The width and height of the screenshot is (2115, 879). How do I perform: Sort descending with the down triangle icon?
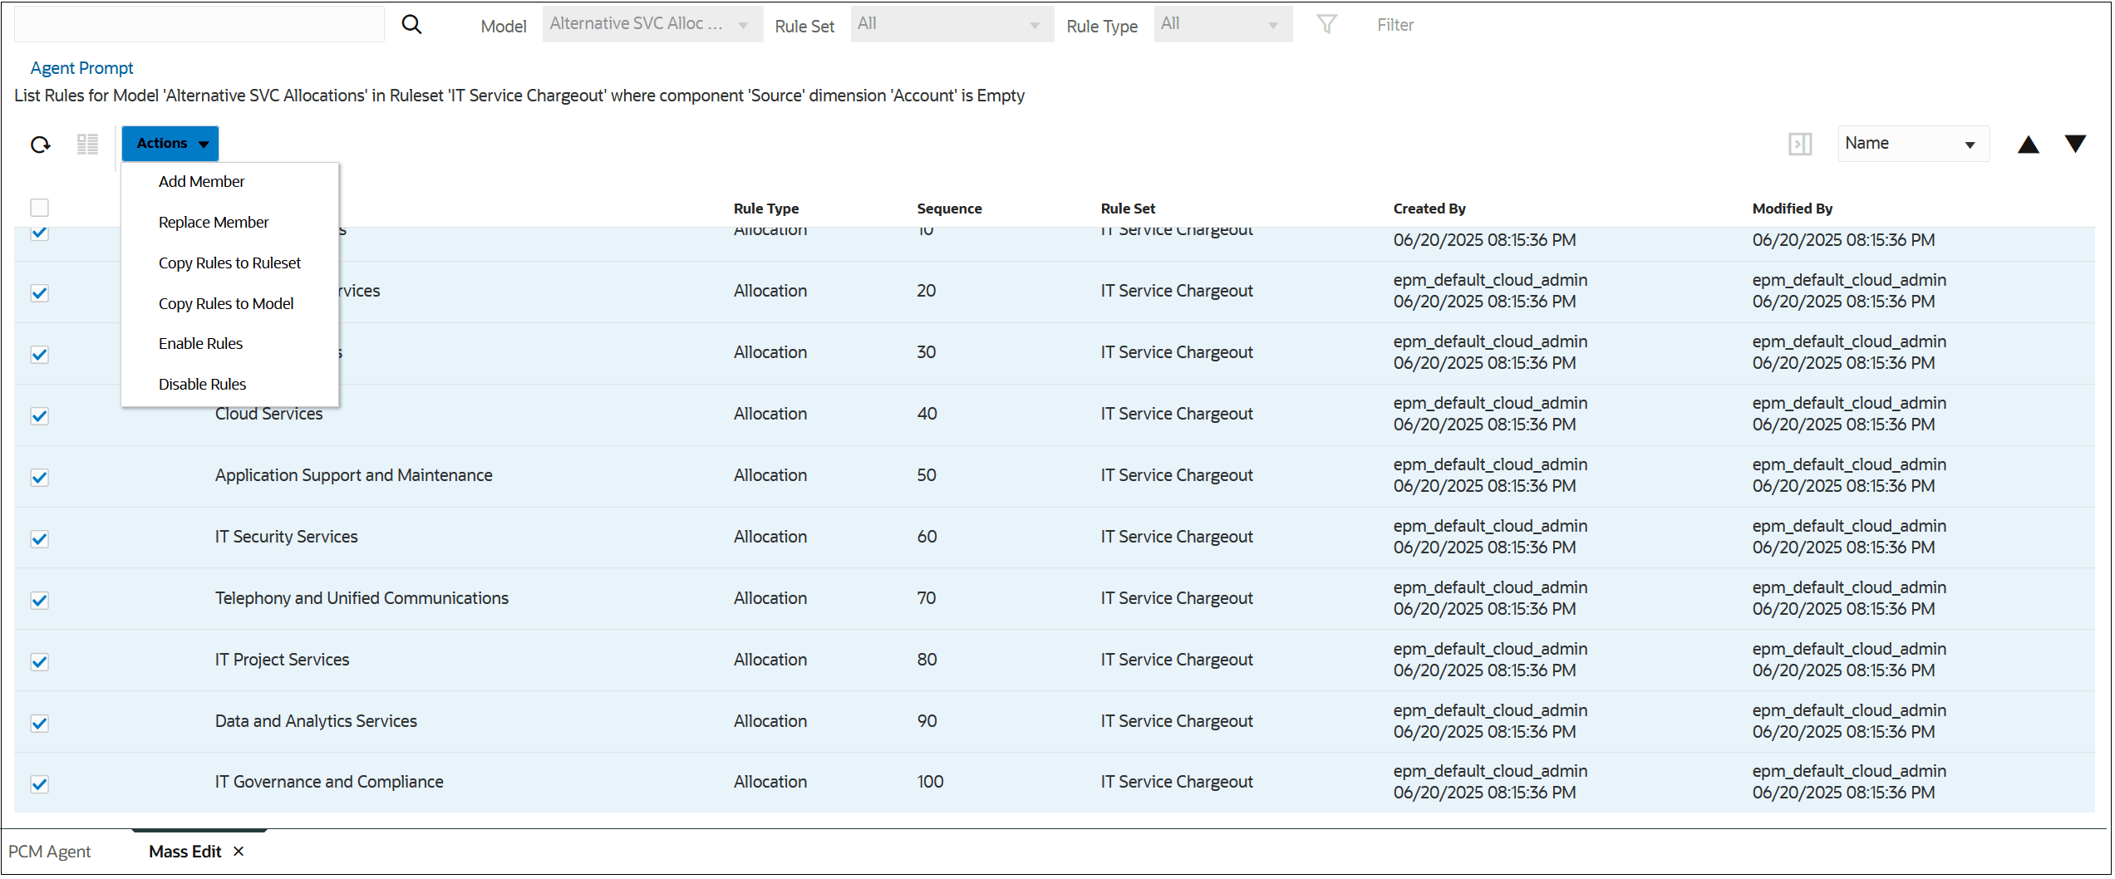click(x=2075, y=143)
